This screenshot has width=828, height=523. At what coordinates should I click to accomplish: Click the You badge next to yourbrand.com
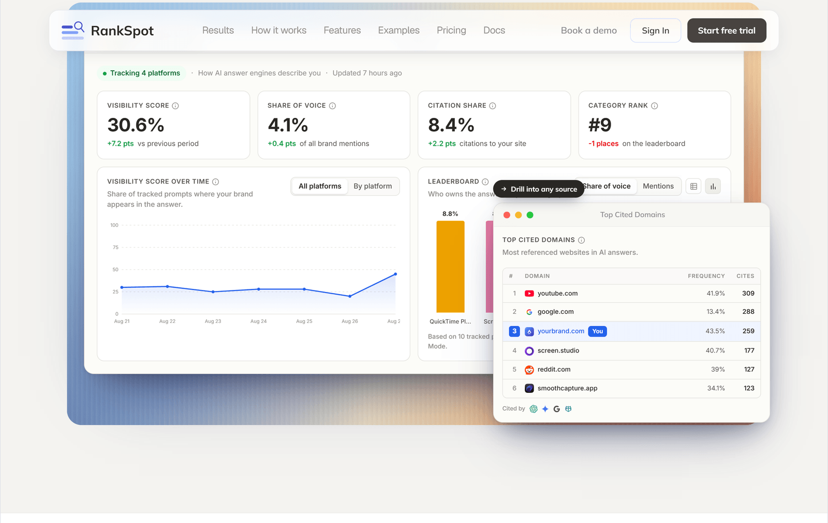[x=598, y=331]
